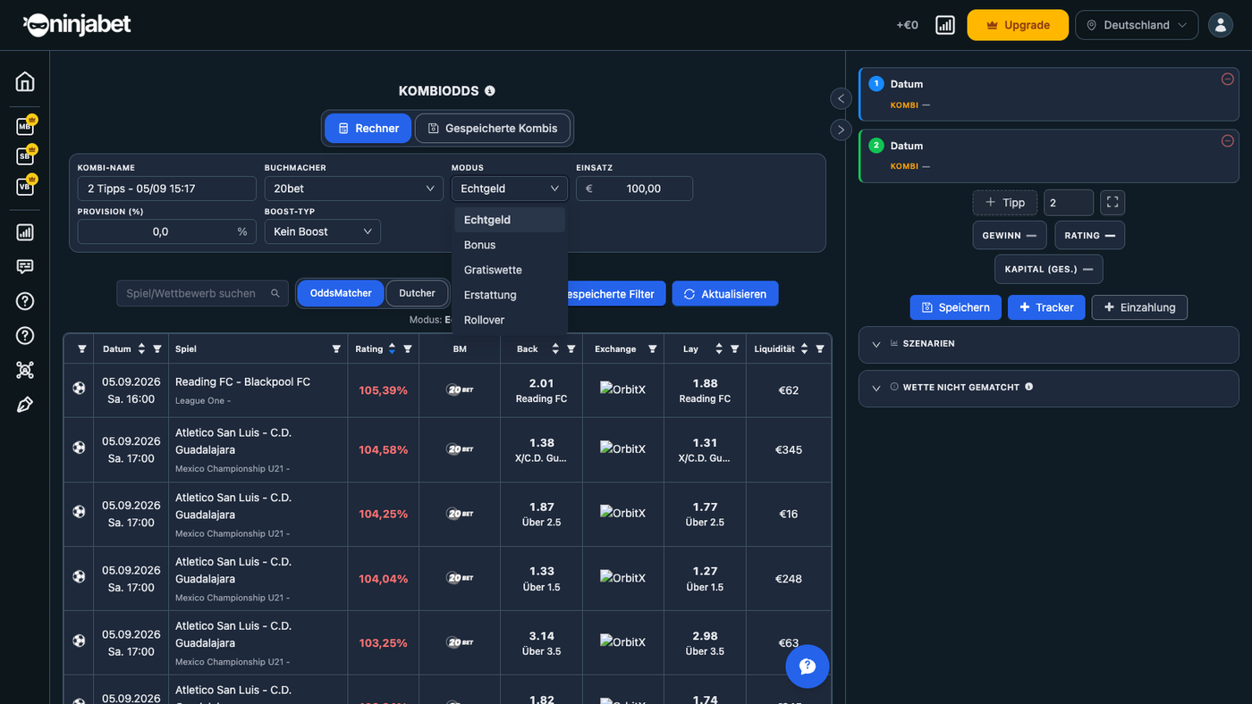Select the 105,39% rating cell
The image size is (1252, 704).
pos(383,390)
